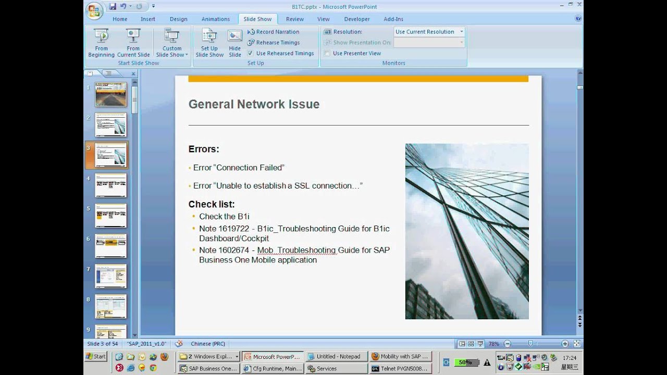Click the Windows Start button

pos(95,356)
